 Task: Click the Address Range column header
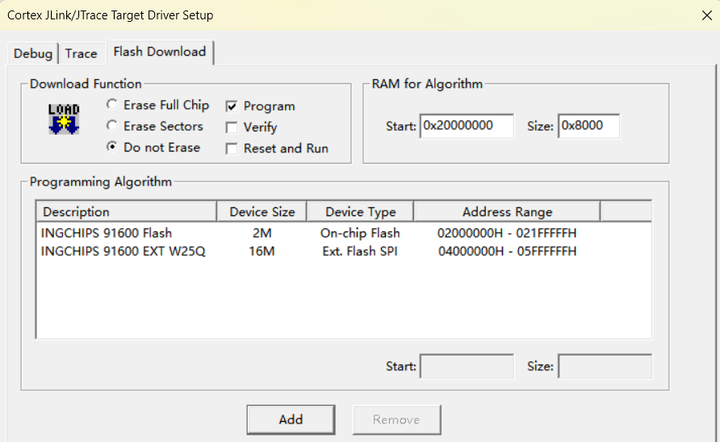(507, 211)
